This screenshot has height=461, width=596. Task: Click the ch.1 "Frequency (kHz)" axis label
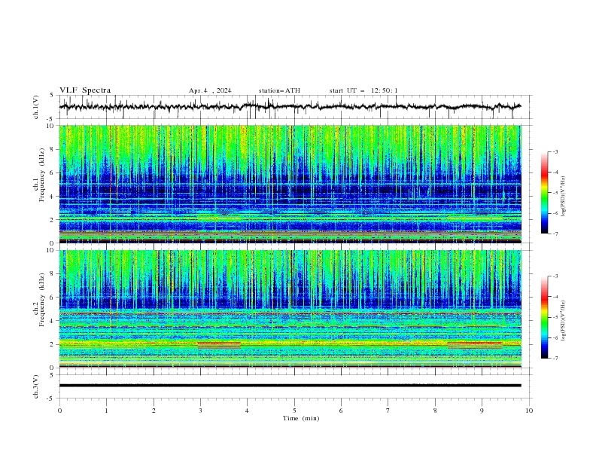coord(42,173)
